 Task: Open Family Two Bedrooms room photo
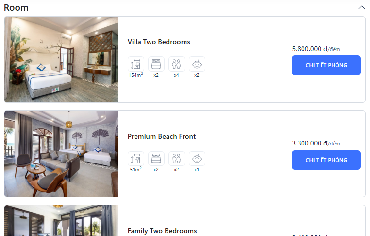(x=61, y=221)
